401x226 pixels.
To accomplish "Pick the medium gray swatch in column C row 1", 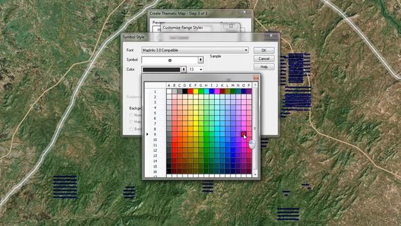I will tap(180, 92).
